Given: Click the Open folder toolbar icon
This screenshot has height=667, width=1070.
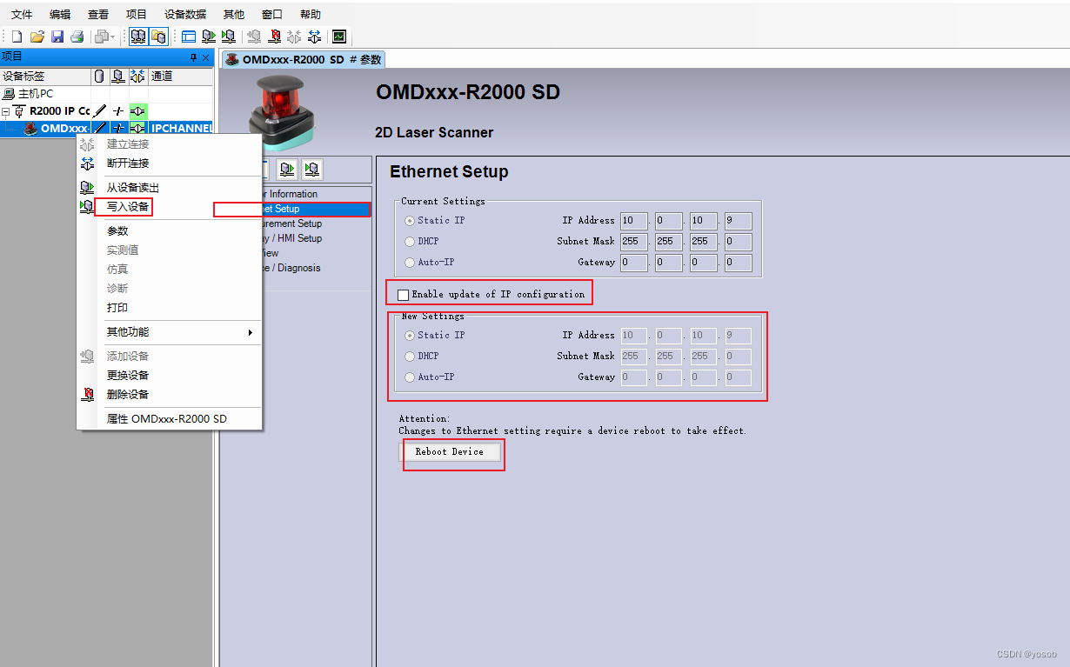Looking at the screenshot, I should click(37, 37).
